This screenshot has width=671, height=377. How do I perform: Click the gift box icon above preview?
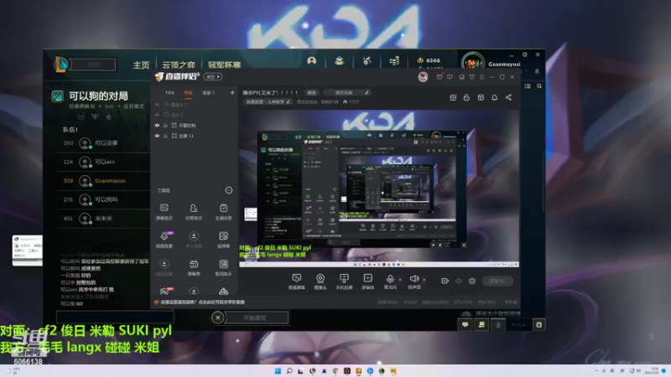[x=453, y=97]
